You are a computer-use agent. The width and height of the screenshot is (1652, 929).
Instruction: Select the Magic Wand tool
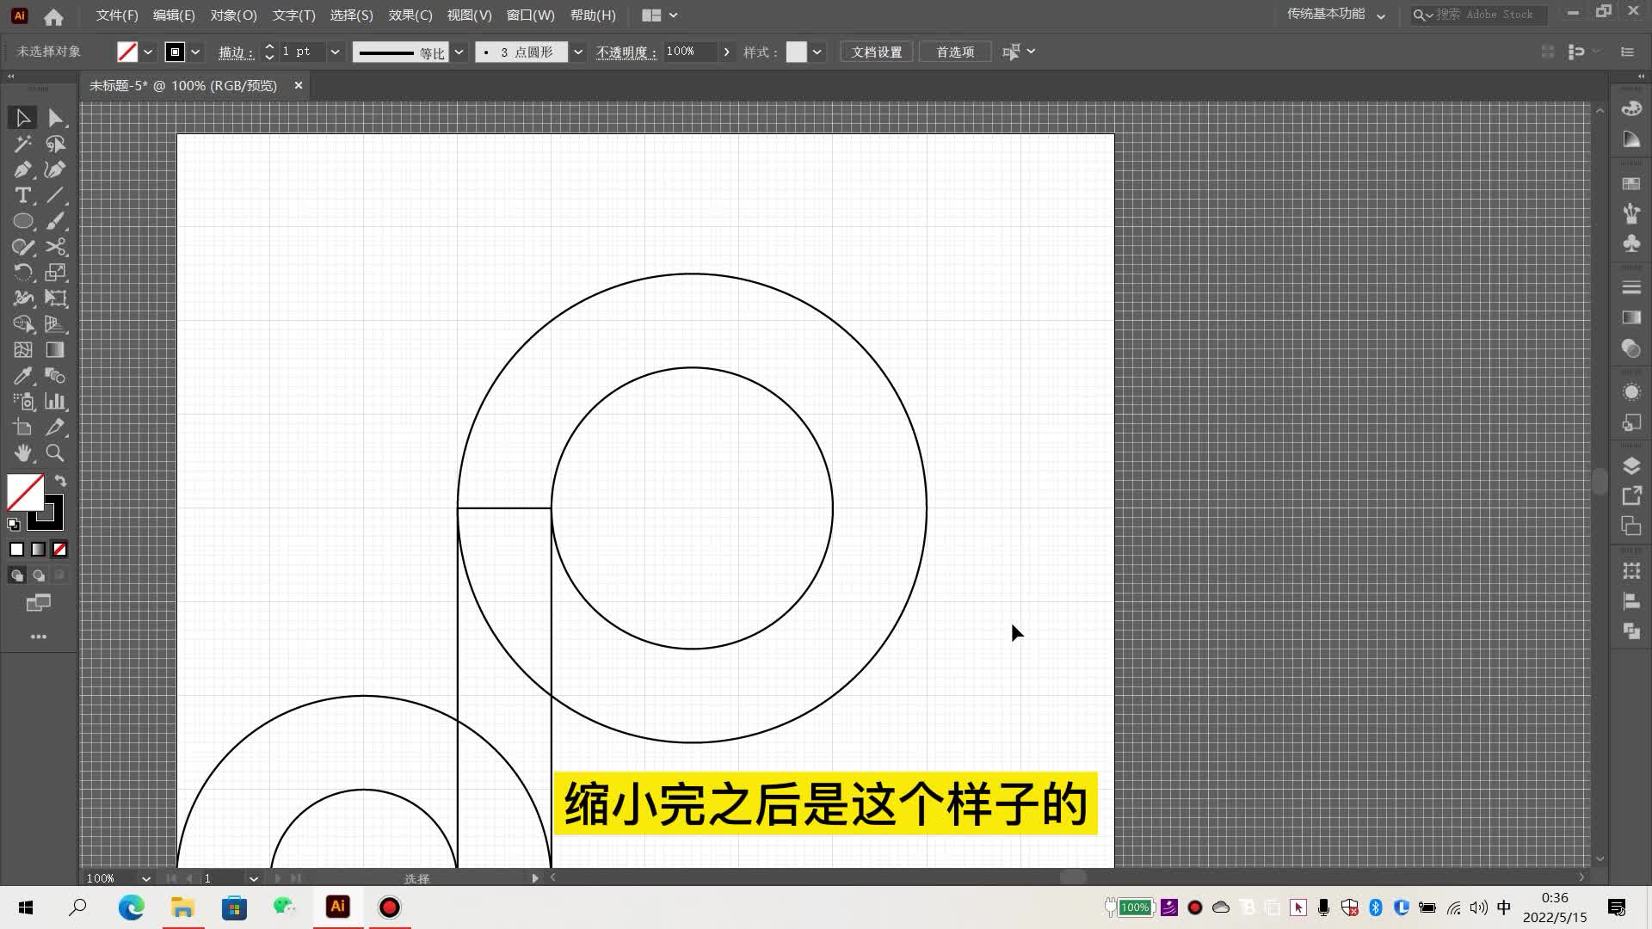(x=23, y=144)
